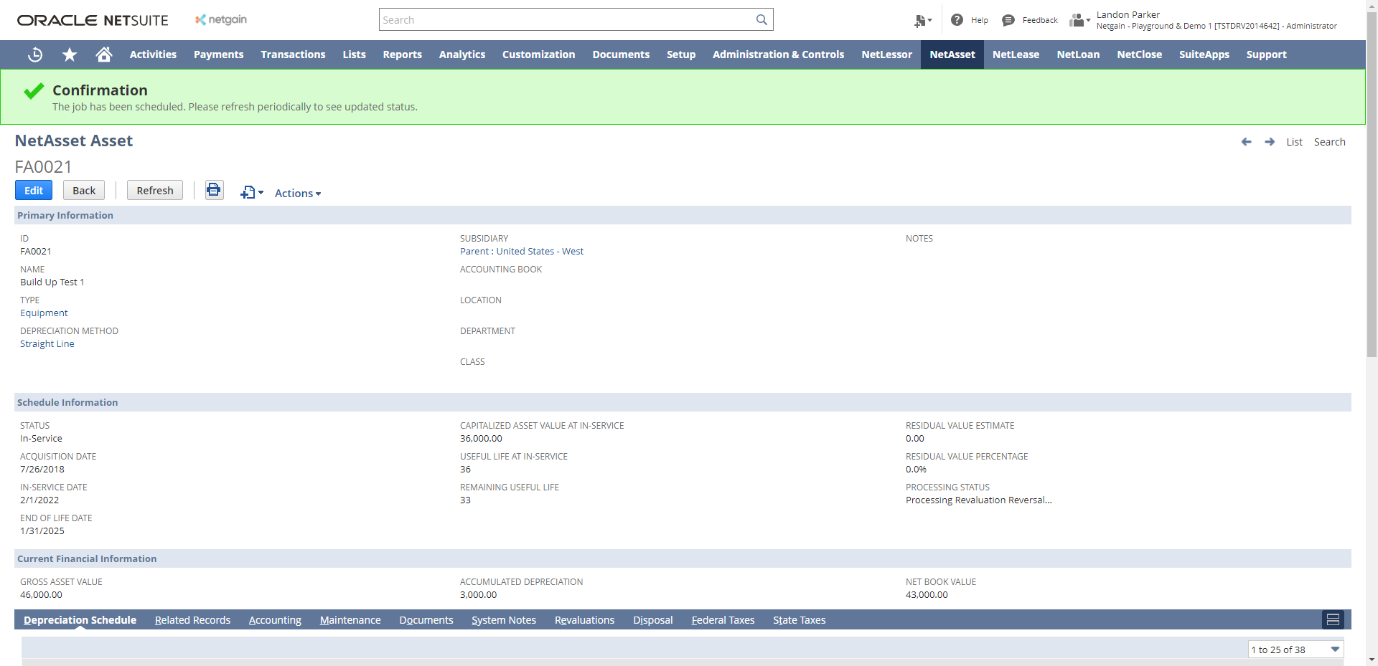Open the NetLease menu
The image size is (1378, 666).
click(1016, 54)
